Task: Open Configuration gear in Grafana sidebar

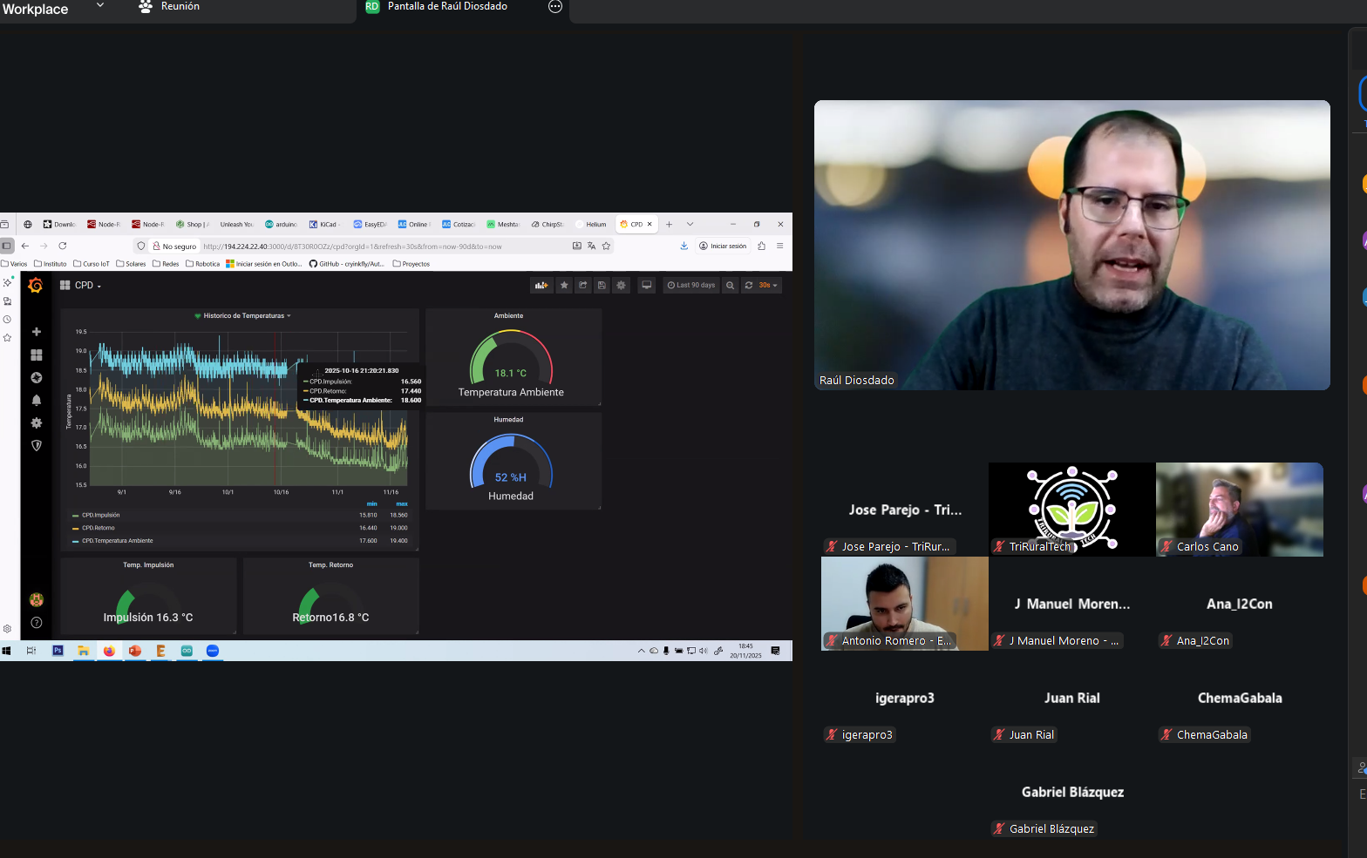Action: 37,423
